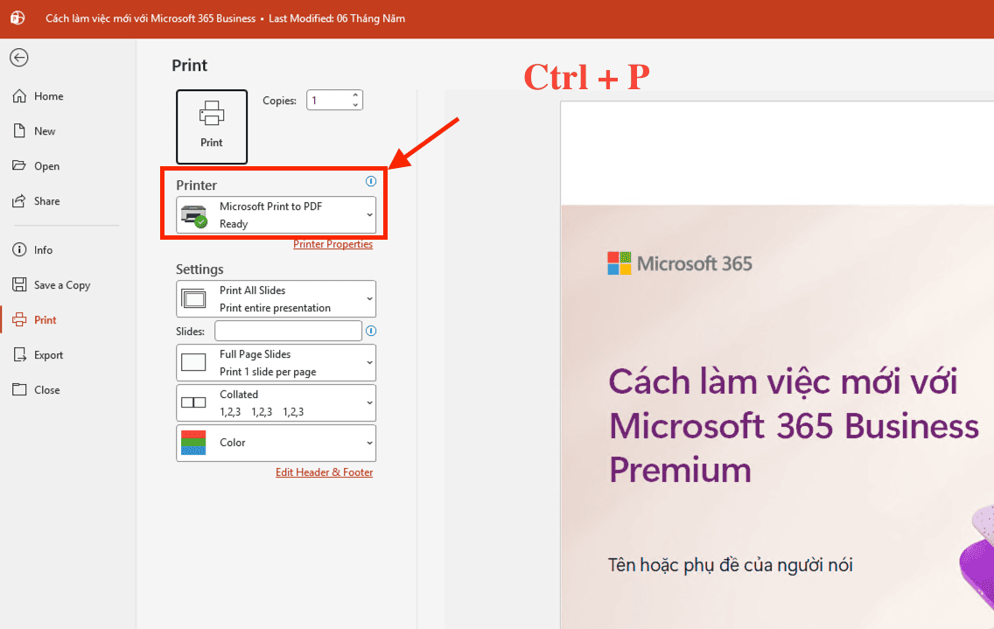This screenshot has height=629, width=994.
Task: Click the Home house icon in the sidebar
Action: coord(19,95)
